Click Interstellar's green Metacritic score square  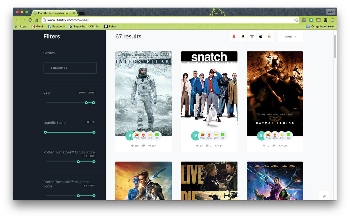(x=157, y=135)
